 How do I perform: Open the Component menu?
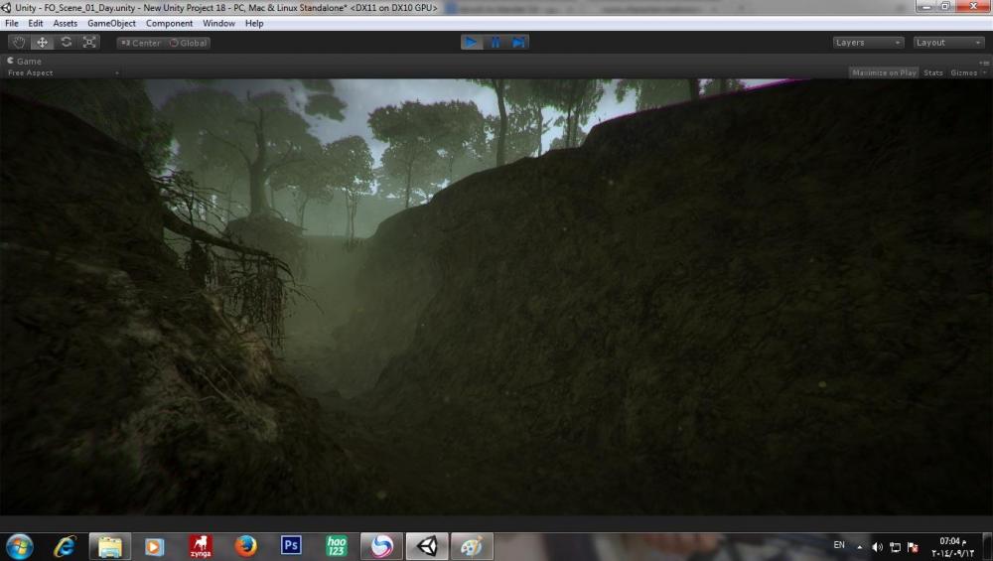click(169, 23)
